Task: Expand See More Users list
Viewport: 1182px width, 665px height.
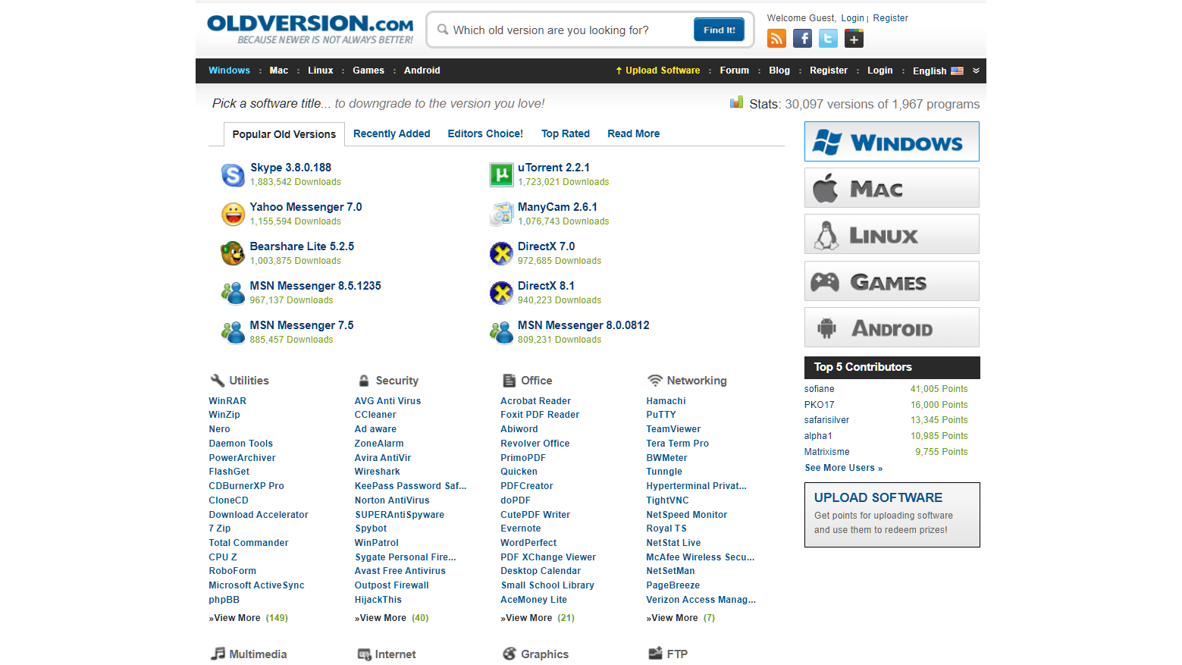Action: point(844,468)
